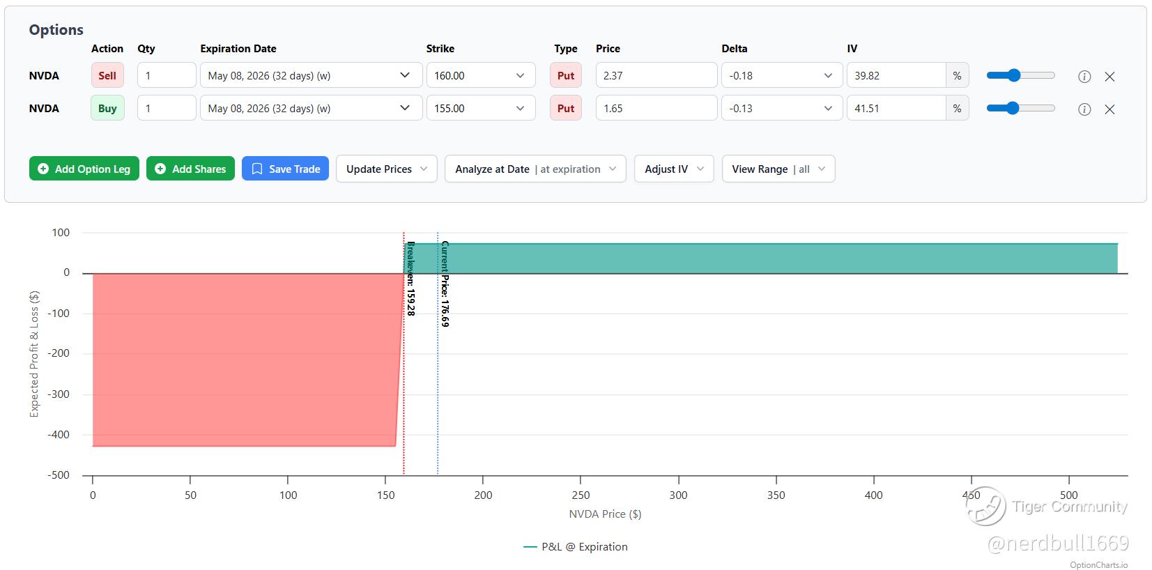
Task: Click the OptionCharts.io credit text
Action: (x=1099, y=565)
